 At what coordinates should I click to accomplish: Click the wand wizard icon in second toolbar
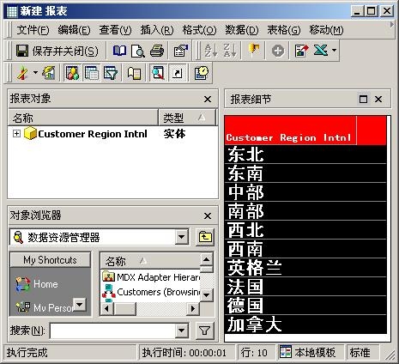click(x=22, y=73)
